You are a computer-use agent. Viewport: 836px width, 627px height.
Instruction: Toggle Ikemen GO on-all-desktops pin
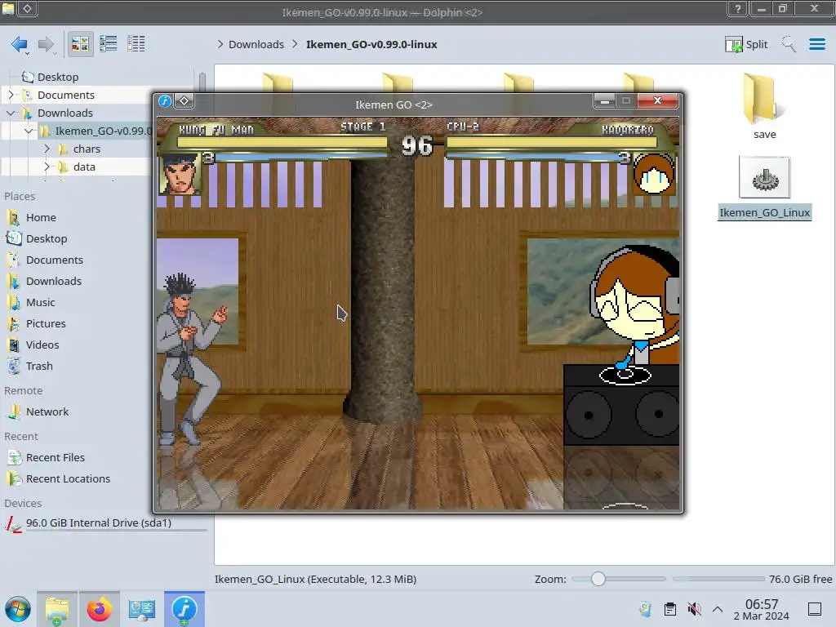[x=184, y=100]
